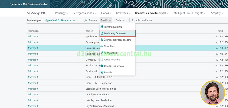Viewport: 228px width, 108px height.
Task: Open the app launcher waffle icon
Action: [4, 4]
